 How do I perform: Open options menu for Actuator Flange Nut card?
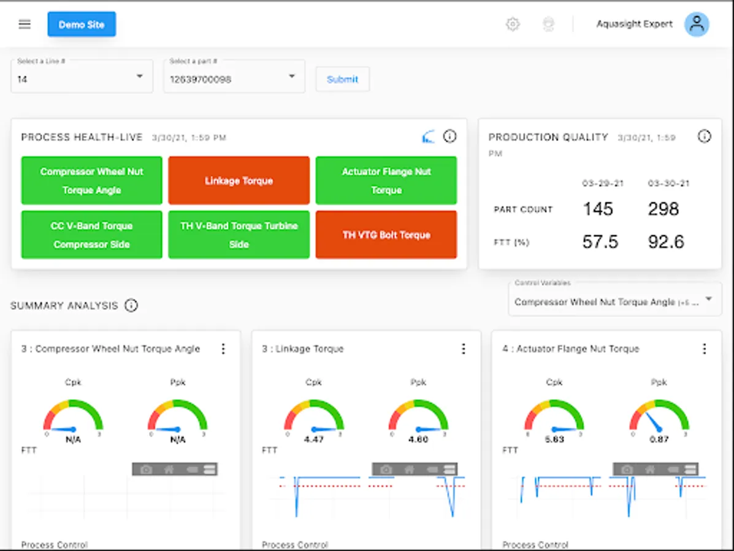pos(704,348)
